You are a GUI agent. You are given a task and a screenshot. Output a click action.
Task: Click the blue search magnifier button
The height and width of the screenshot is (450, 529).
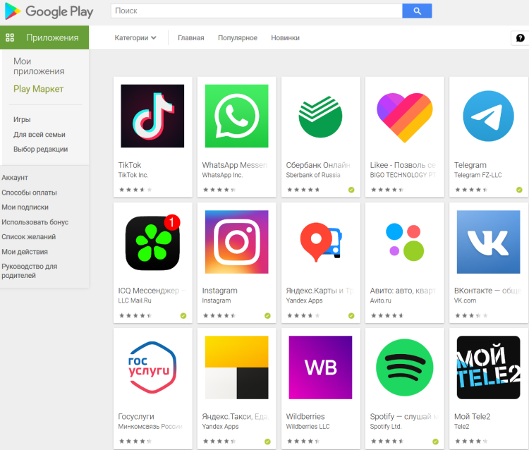click(x=417, y=11)
